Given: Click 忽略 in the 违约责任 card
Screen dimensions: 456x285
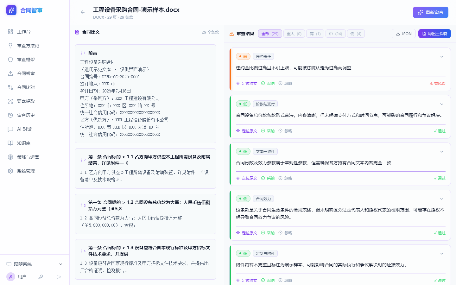Looking at the screenshot, I should click(x=285, y=84).
